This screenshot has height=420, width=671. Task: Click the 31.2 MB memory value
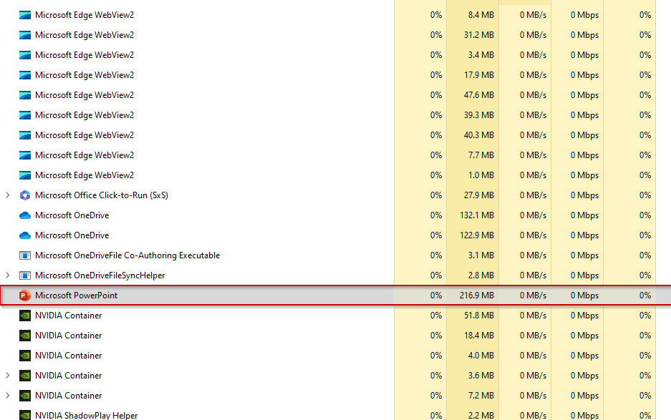click(479, 35)
